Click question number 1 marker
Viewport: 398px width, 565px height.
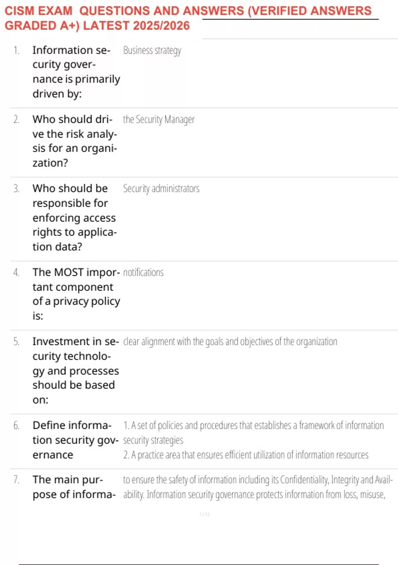16,50
